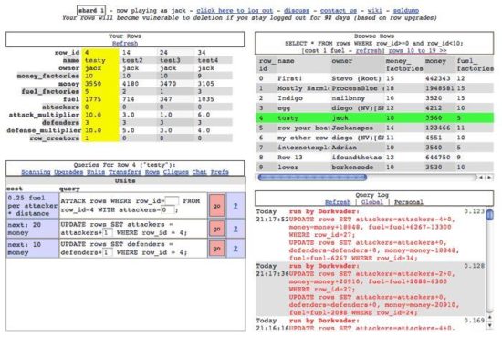The width and height of the screenshot is (502, 337).
Task: Open the sqldump link
Action: pyautogui.click(x=405, y=11)
